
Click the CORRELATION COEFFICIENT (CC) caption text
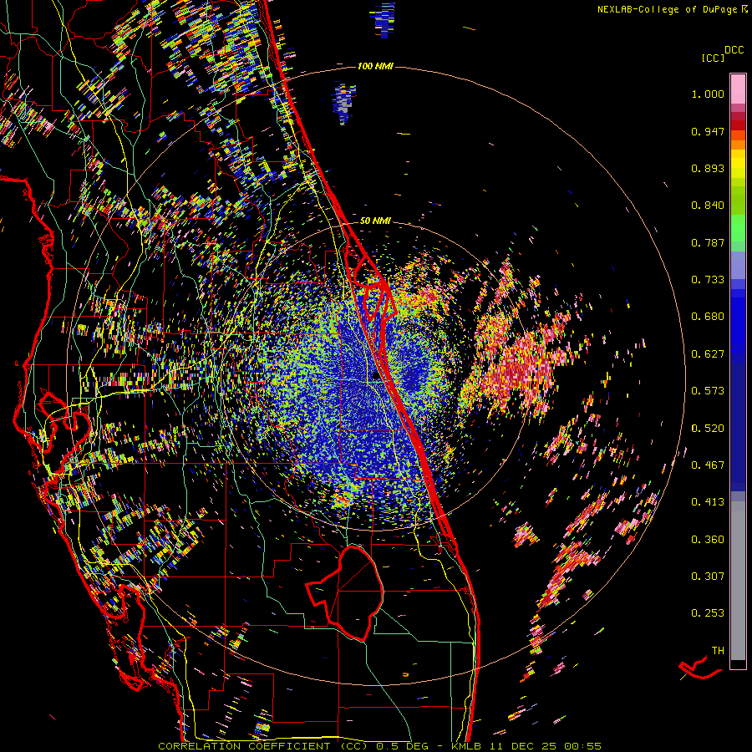[263, 746]
